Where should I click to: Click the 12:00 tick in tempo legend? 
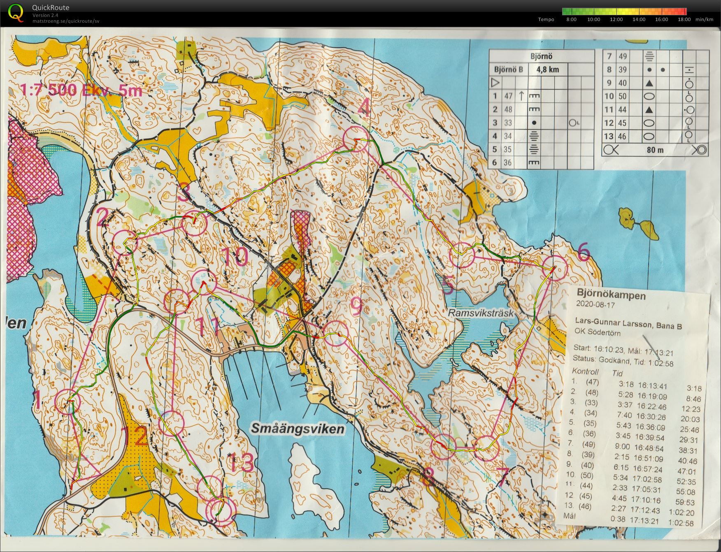pyautogui.click(x=616, y=19)
